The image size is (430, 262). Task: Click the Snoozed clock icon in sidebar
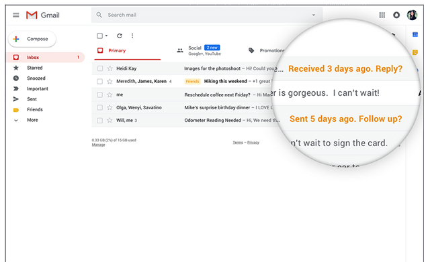[x=16, y=78]
